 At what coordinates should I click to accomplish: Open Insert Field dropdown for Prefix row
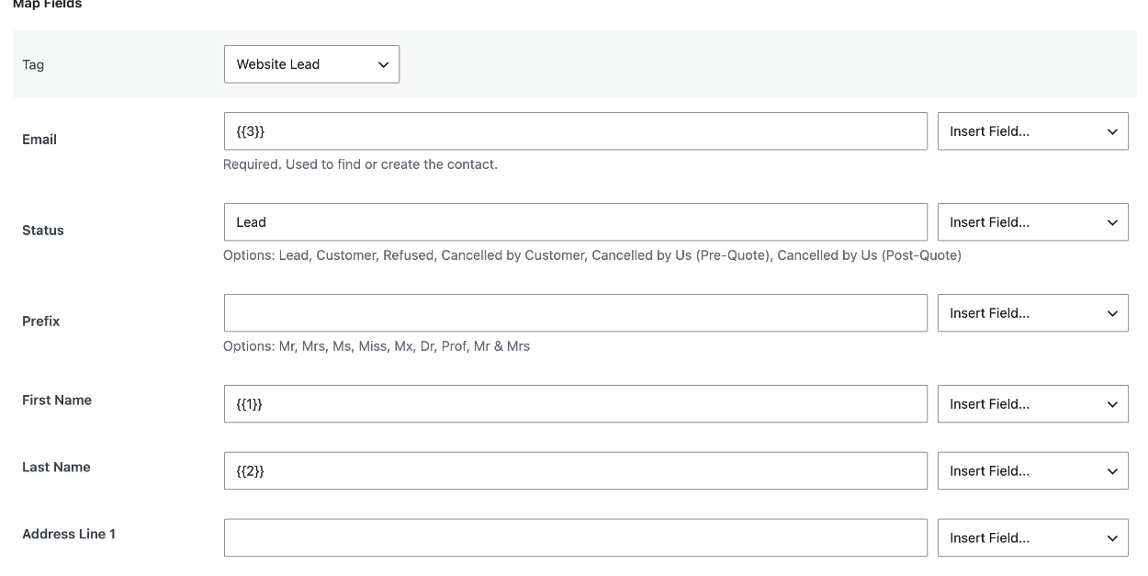tap(1033, 313)
